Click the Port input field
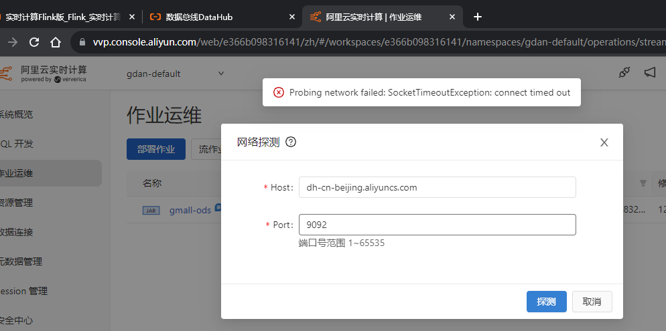Screen dimensions: 666x331 (x=438, y=225)
